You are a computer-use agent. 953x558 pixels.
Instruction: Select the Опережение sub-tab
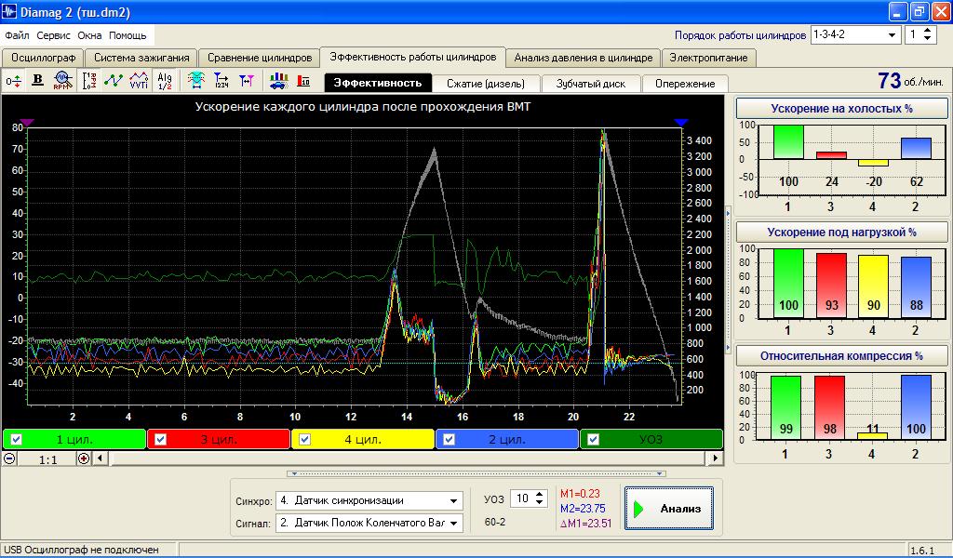(x=685, y=84)
